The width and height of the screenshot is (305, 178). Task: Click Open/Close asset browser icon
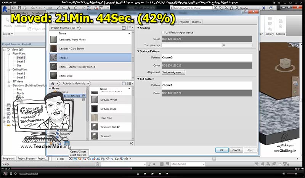tap(67, 143)
